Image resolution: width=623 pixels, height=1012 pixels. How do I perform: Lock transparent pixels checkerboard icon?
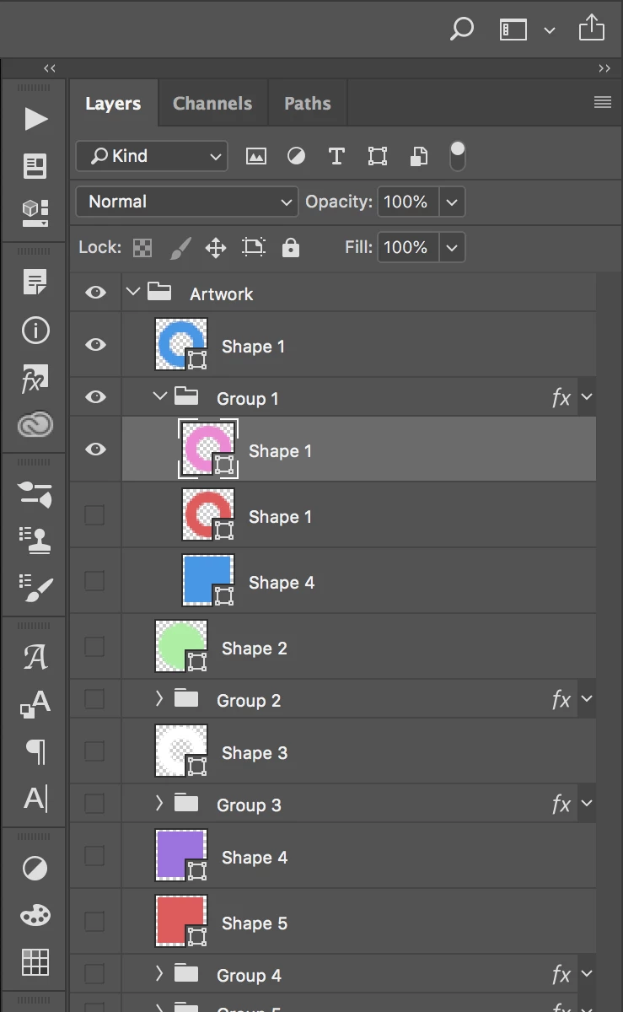pyautogui.click(x=143, y=248)
